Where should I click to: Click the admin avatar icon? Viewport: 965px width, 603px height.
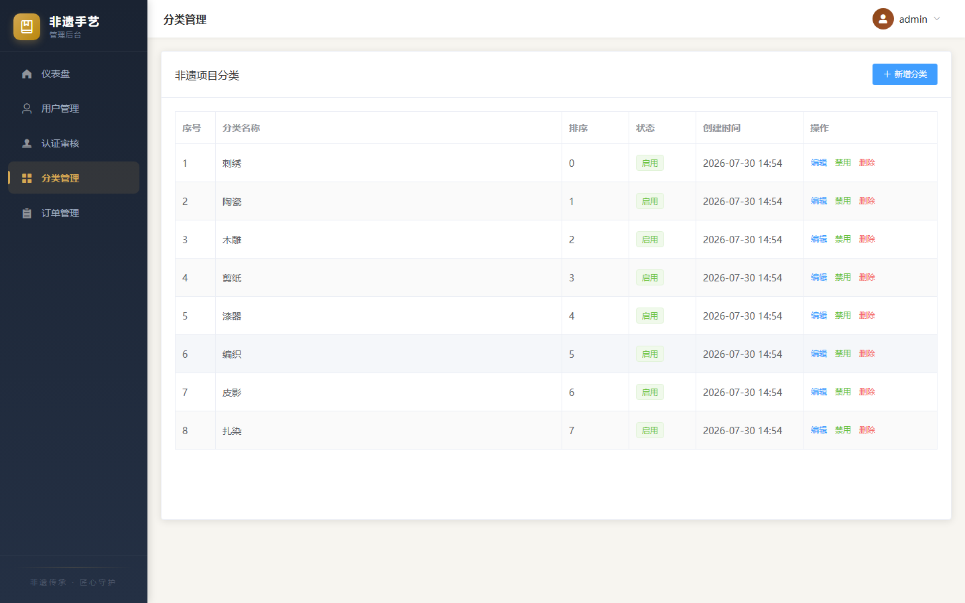pos(883,19)
